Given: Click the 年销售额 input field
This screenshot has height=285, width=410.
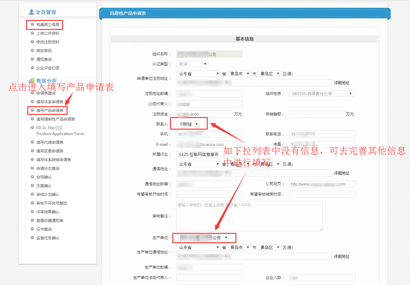Looking at the screenshot, I should 317,114.
